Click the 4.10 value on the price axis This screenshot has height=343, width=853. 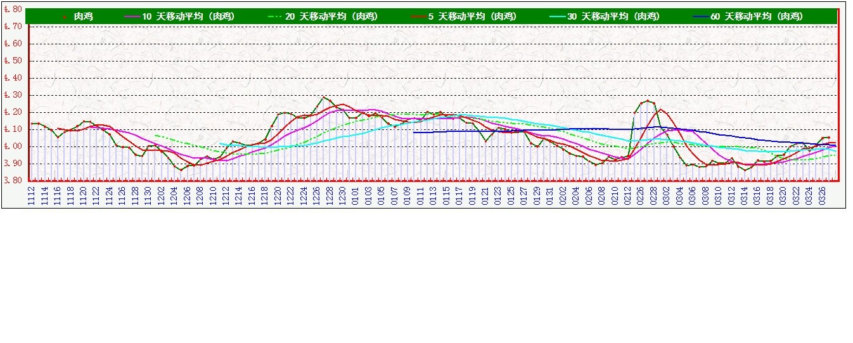pos(13,129)
